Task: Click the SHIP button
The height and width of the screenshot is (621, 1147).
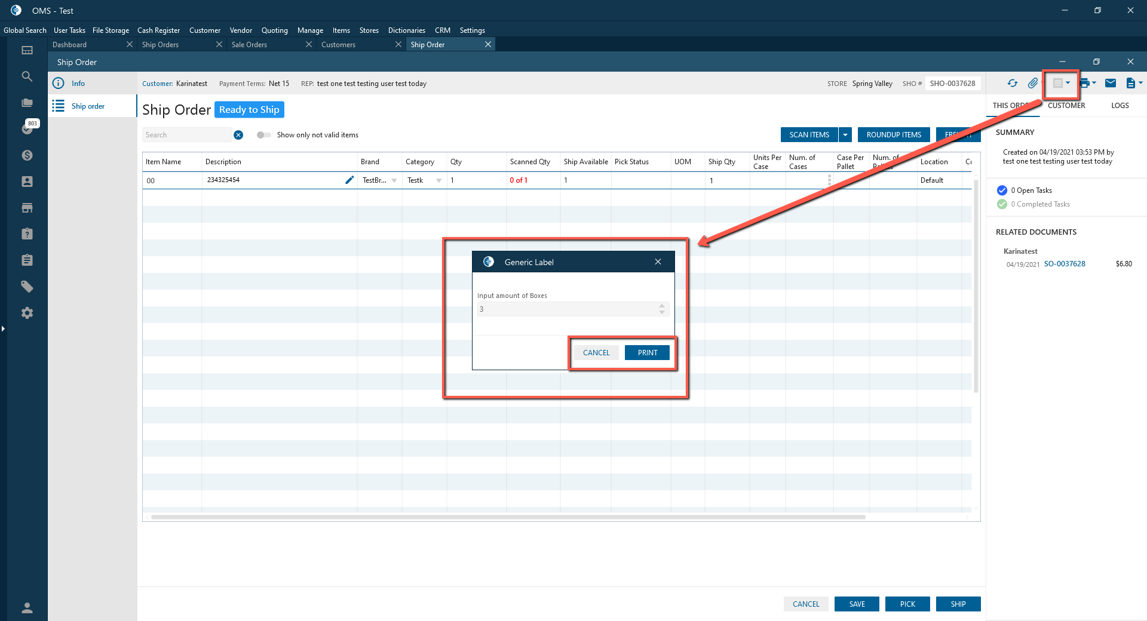Action: coord(958,604)
